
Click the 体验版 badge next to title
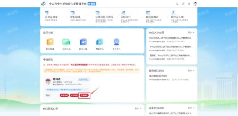click(92, 4)
